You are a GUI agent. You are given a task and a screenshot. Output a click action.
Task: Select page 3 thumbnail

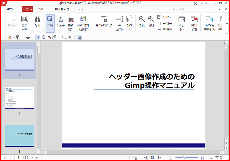pyautogui.click(x=19, y=136)
